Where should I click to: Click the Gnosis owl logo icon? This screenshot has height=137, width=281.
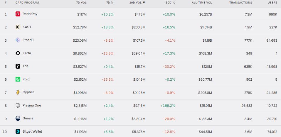tap(18, 119)
